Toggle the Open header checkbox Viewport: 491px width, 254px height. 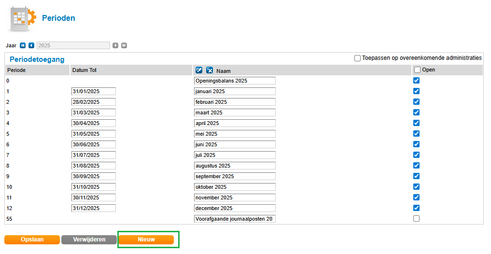pyautogui.click(x=417, y=70)
